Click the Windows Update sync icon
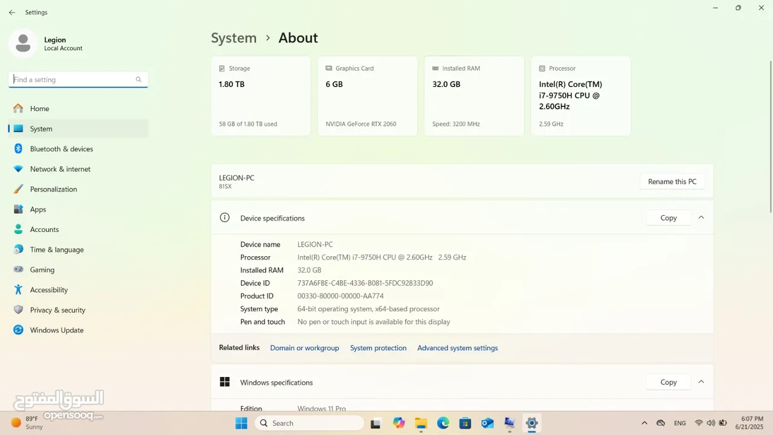Viewport: 773px width, 435px height. pos(19,330)
